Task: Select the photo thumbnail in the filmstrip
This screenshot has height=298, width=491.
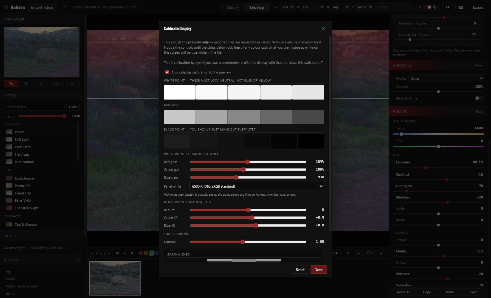Action: click(115, 278)
